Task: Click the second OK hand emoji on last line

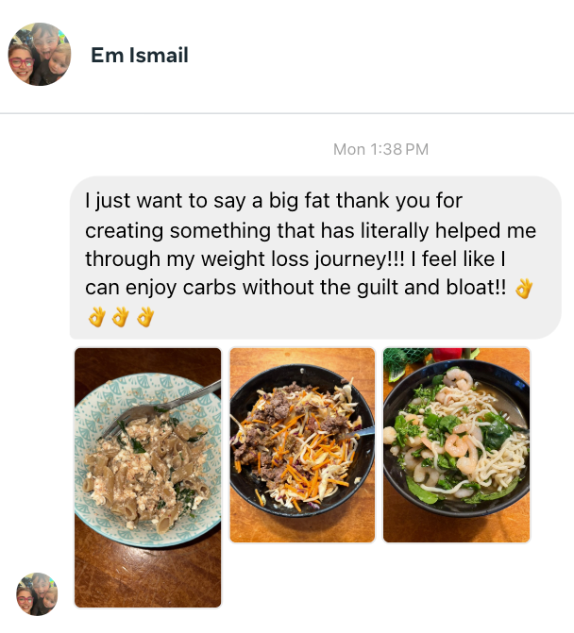Action: click(121, 317)
